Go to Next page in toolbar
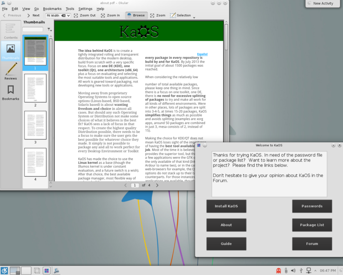Screen dimensions: 343x275 point(33,15)
